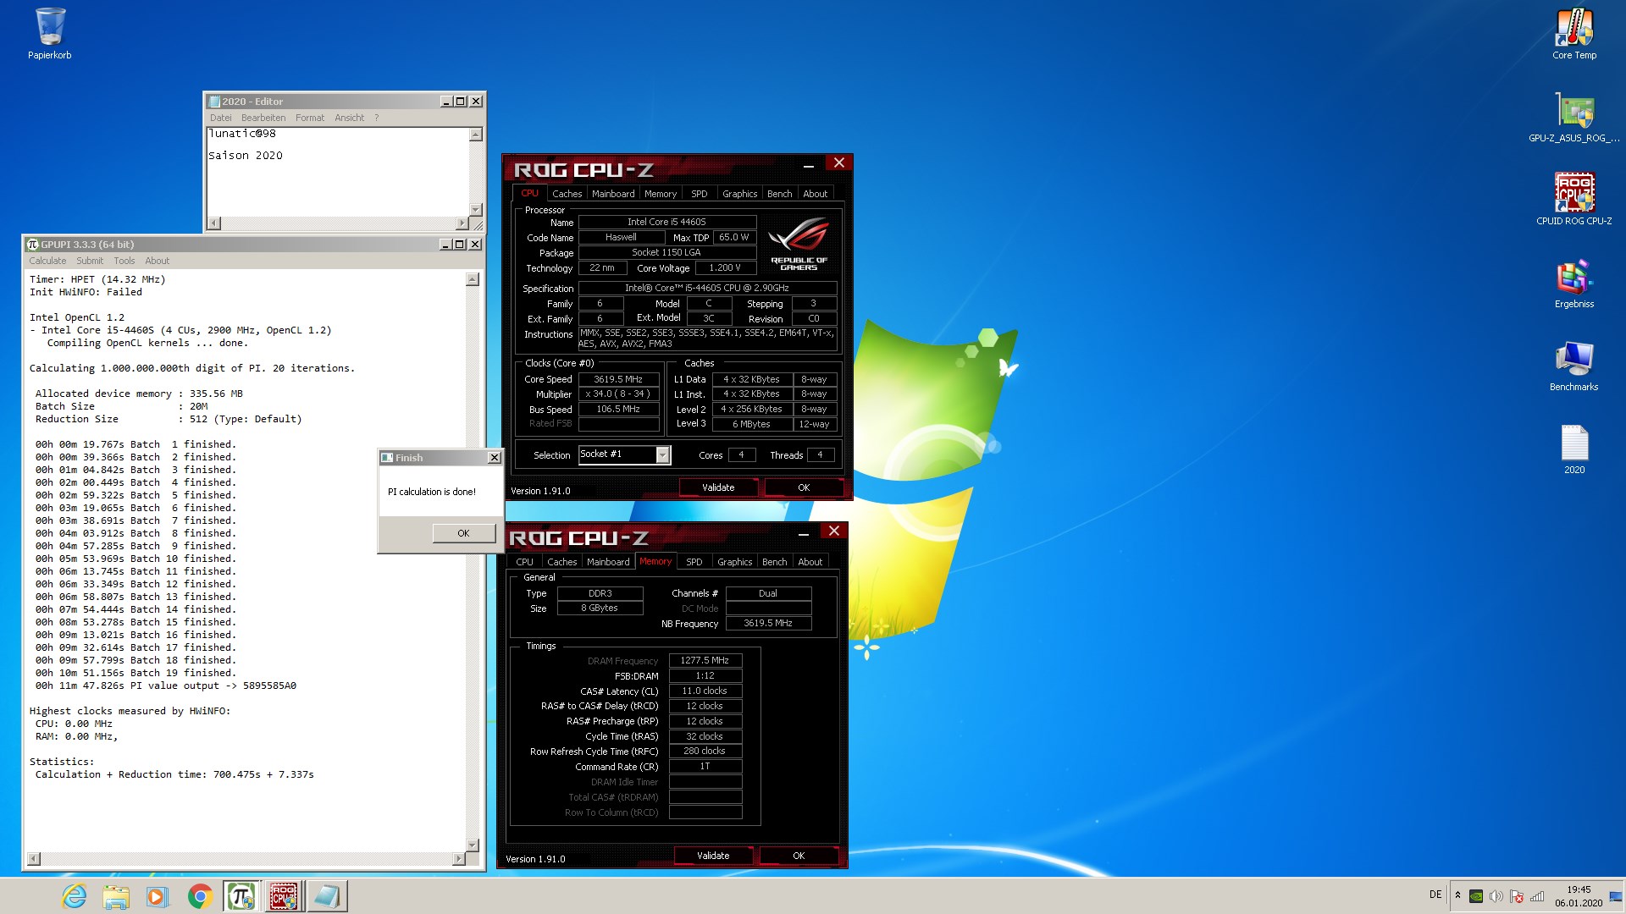Image resolution: width=1626 pixels, height=914 pixels.
Task: Open Memory tab in upper CPU-Z window
Action: tap(661, 194)
